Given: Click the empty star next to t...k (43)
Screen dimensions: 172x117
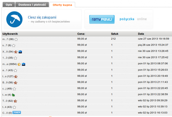Looking at the screenshot, I should (14, 107).
